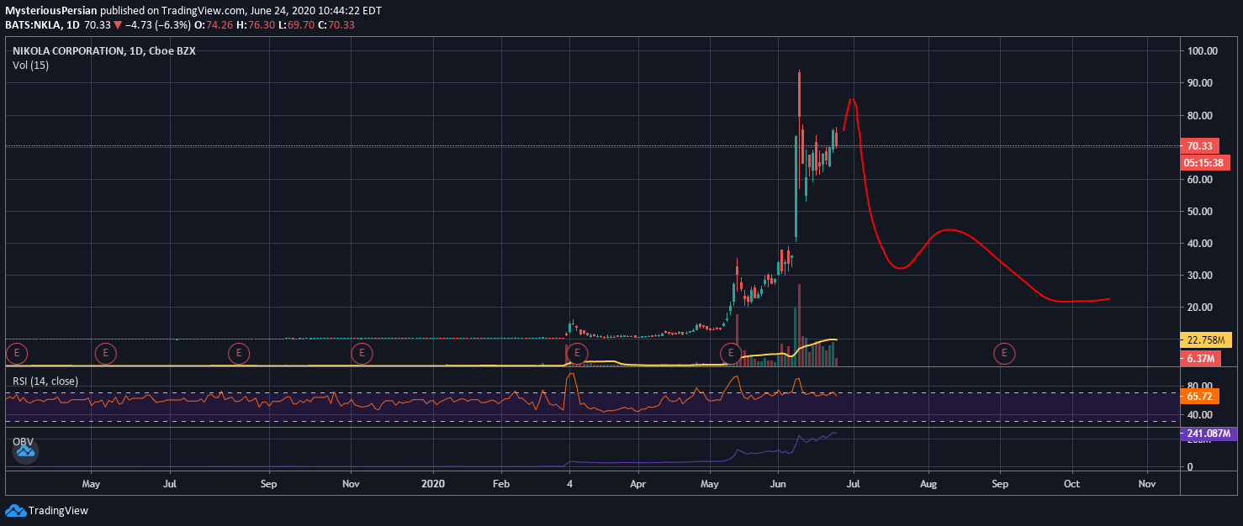Click the Jun label on time axis
The width and height of the screenshot is (1243, 526).
pos(779,484)
